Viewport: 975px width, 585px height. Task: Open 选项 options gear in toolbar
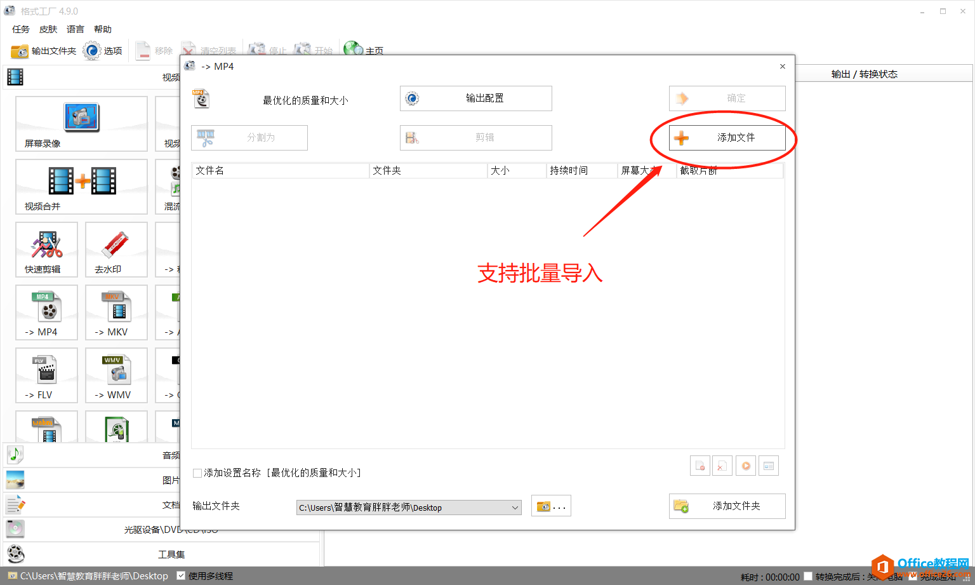103,51
